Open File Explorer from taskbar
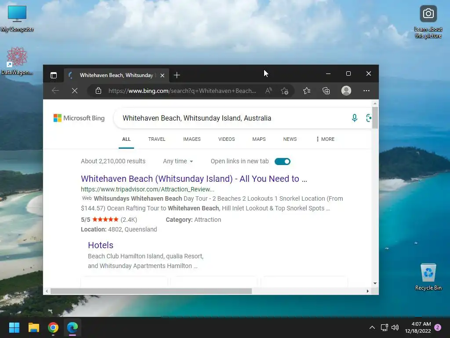 [x=33, y=327]
